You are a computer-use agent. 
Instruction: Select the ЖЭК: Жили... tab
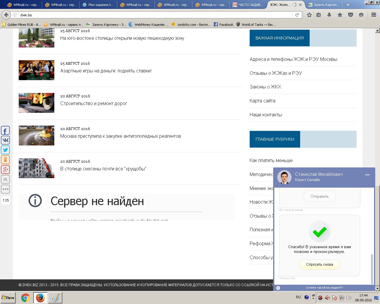pos(280,5)
